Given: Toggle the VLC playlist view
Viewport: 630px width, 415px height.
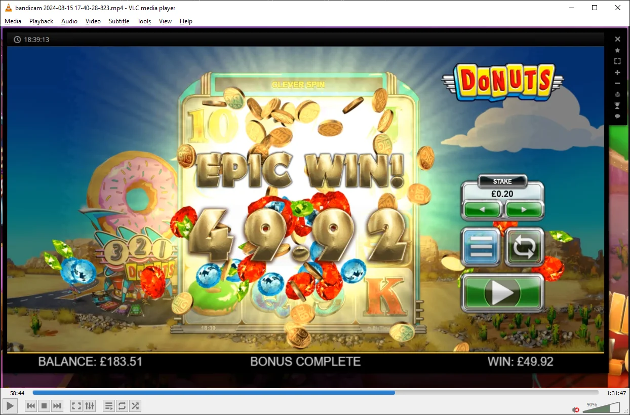Looking at the screenshot, I should tap(109, 406).
